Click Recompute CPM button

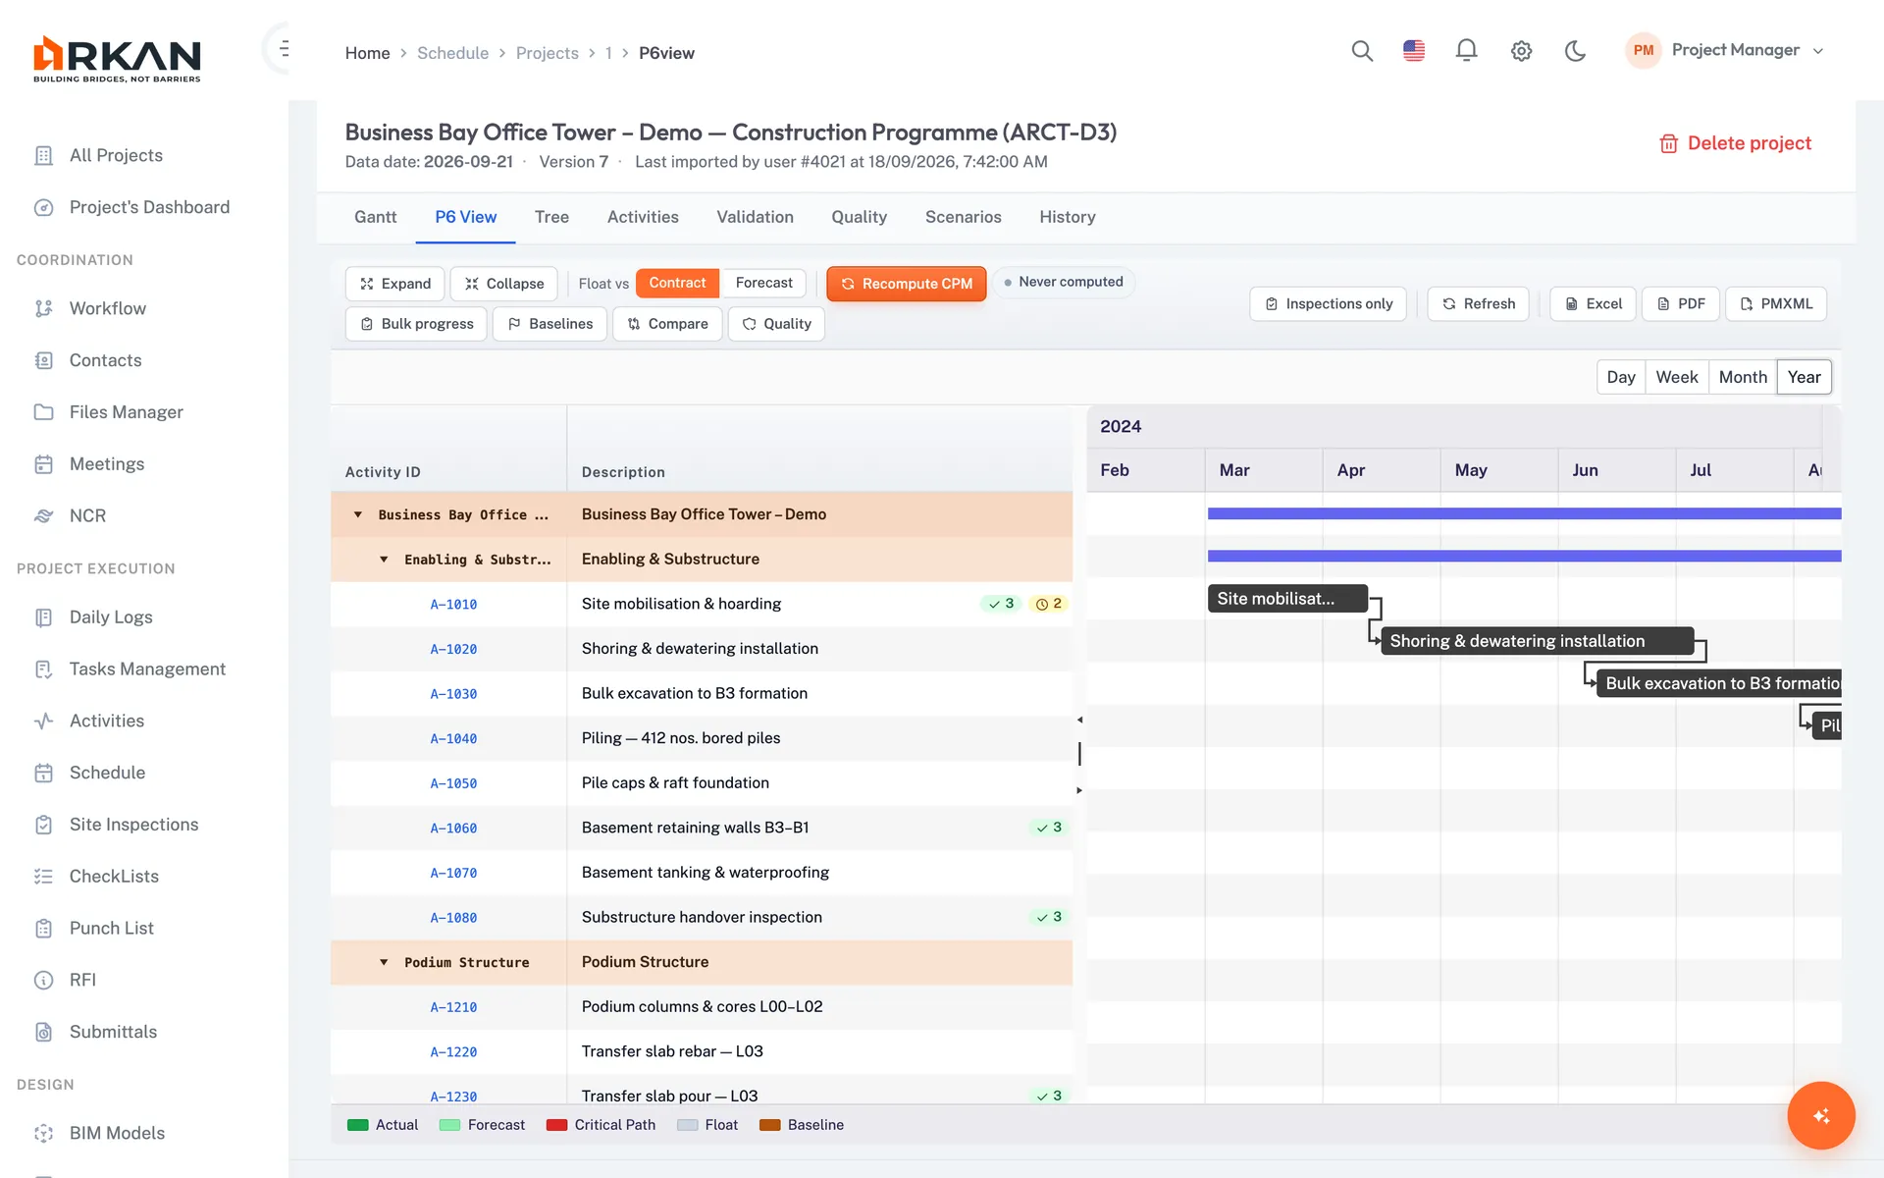click(x=906, y=284)
